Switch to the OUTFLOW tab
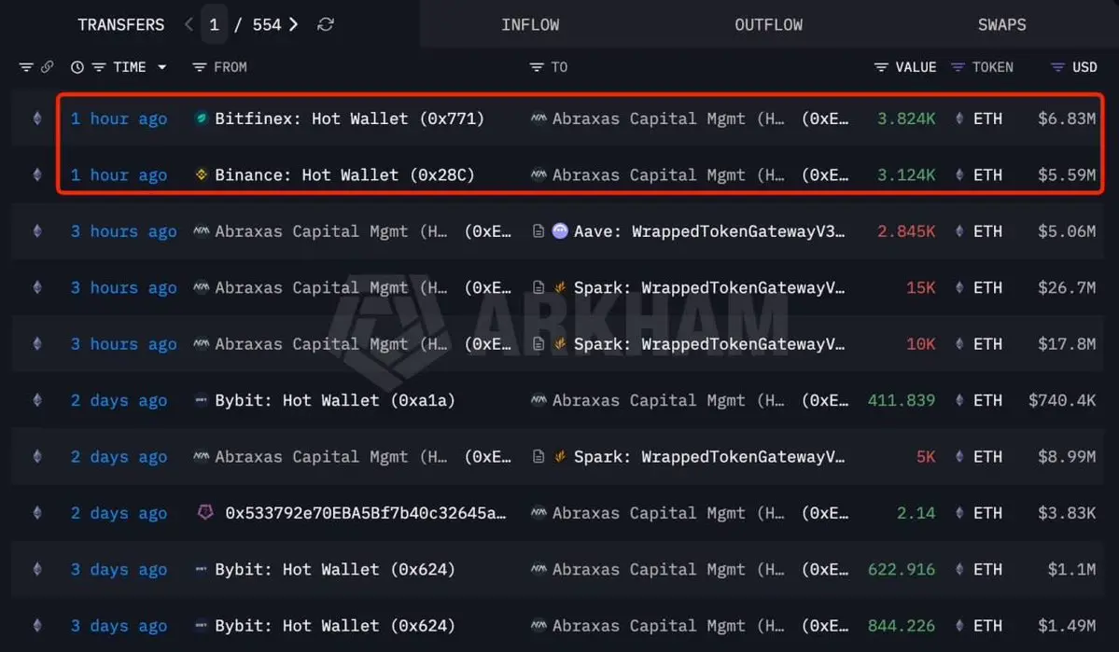Viewport: 1119px width, 652px height. pos(769,25)
